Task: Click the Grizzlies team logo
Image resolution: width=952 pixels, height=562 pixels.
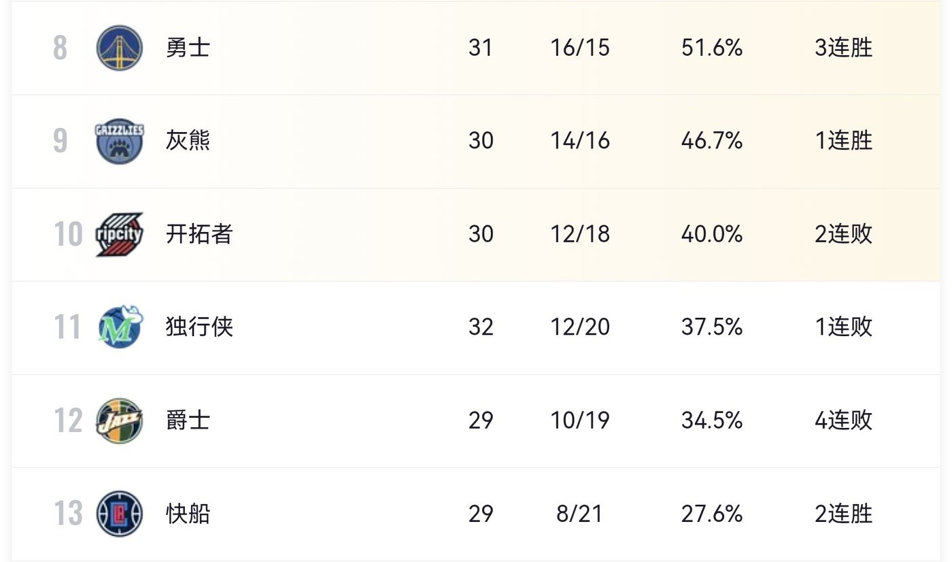Action: [x=120, y=141]
